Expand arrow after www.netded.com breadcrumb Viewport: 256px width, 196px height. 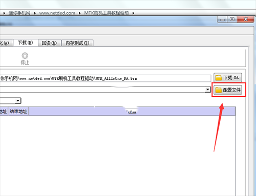(x=80, y=13)
